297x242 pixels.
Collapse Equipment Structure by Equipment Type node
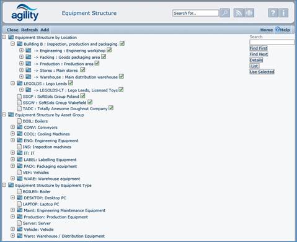(x=4, y=185)
